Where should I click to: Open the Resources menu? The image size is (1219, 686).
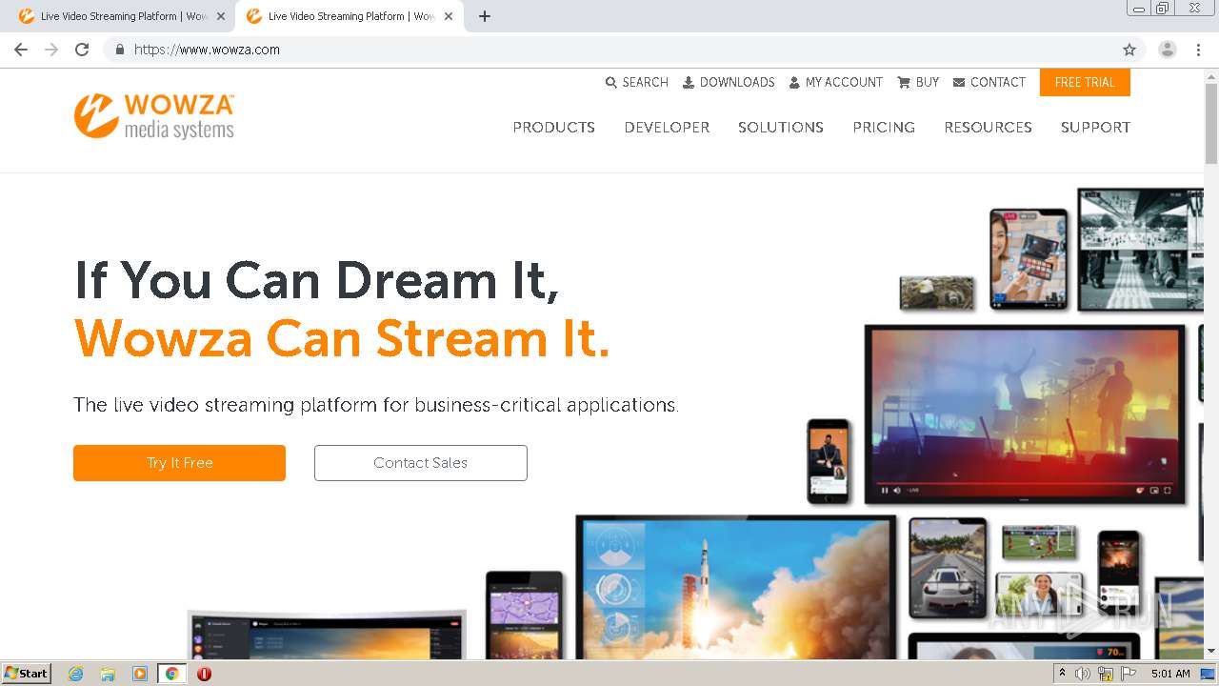click(988, 128)
